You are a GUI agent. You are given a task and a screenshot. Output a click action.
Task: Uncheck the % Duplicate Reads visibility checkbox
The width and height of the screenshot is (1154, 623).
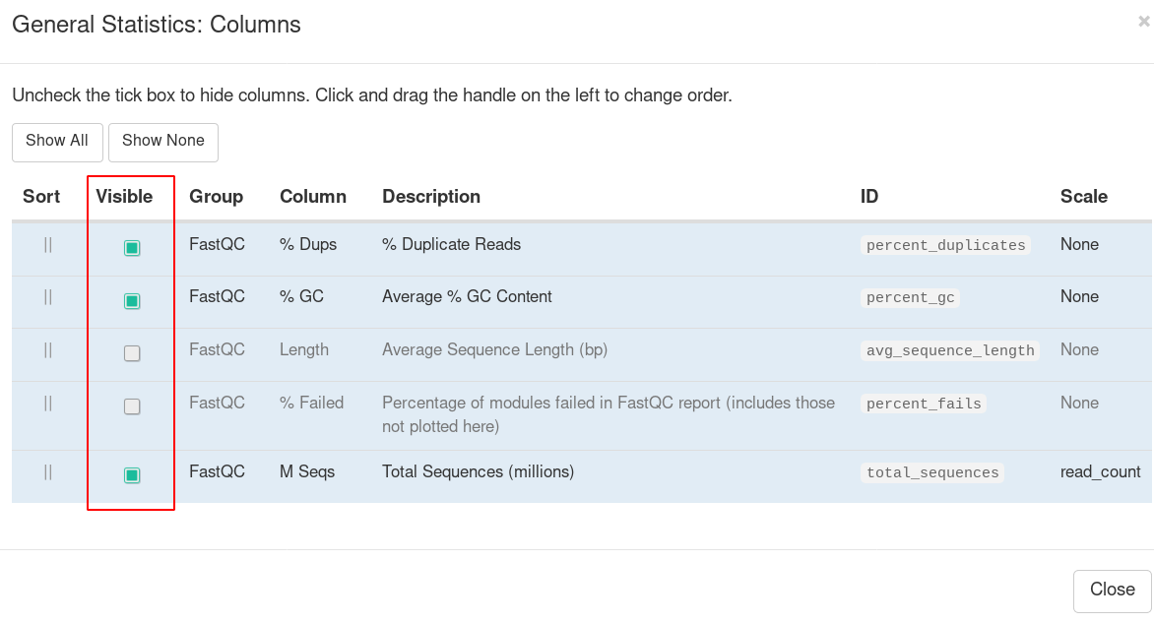(132, 248)
